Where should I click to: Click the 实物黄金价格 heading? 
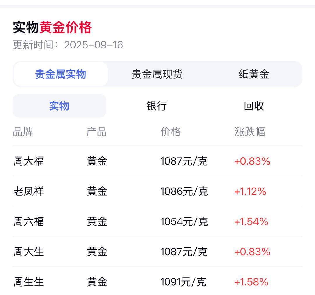pyautogui.click(x=52, y=28)
